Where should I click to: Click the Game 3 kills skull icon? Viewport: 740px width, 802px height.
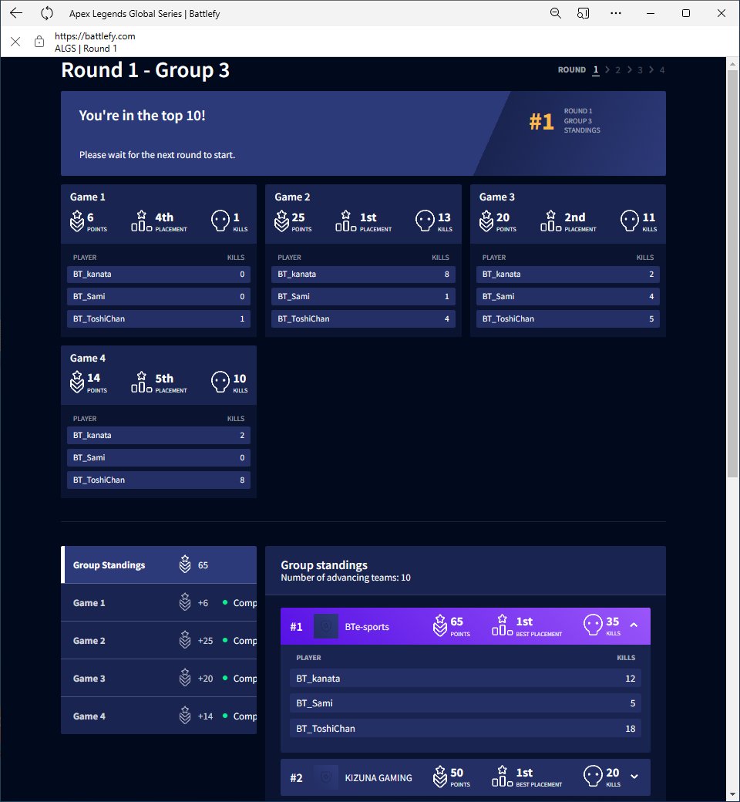click(x=630, y=221)
